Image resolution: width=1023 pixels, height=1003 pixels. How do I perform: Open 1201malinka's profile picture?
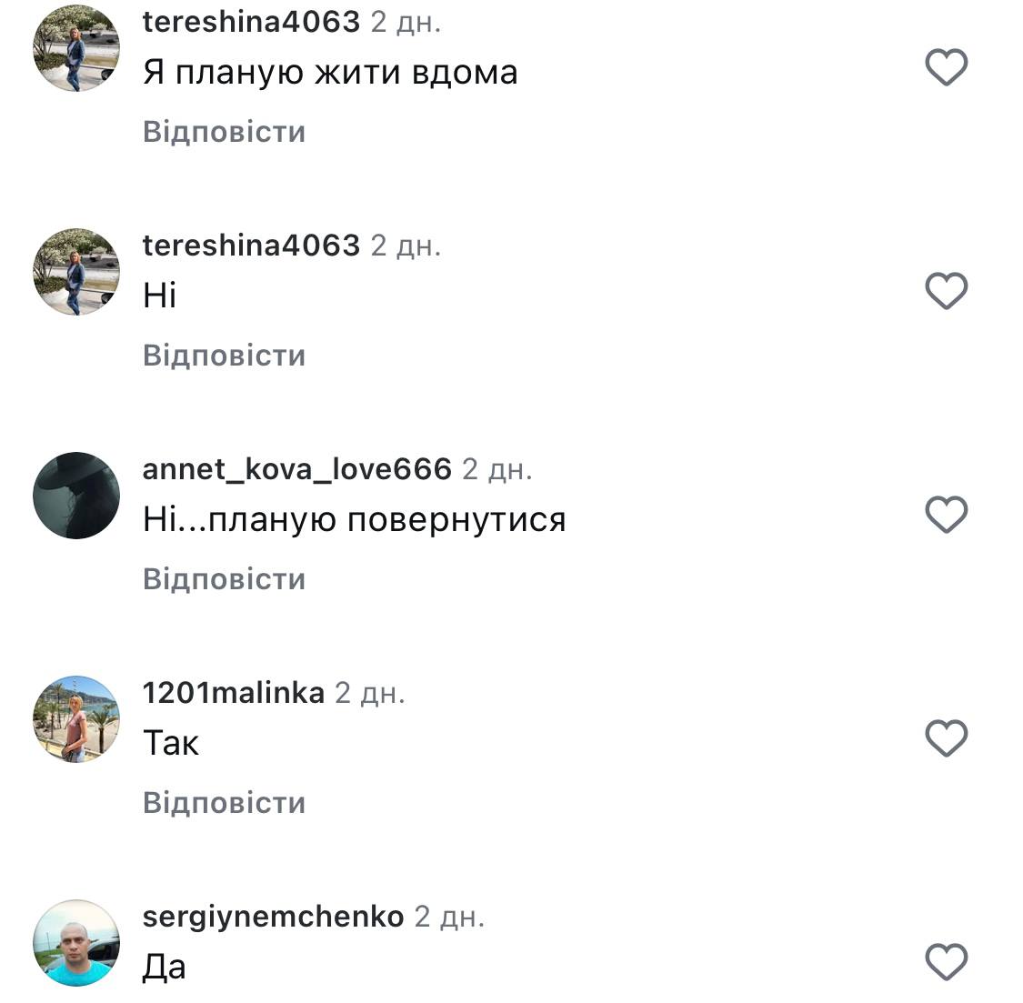tap(76, 719)
